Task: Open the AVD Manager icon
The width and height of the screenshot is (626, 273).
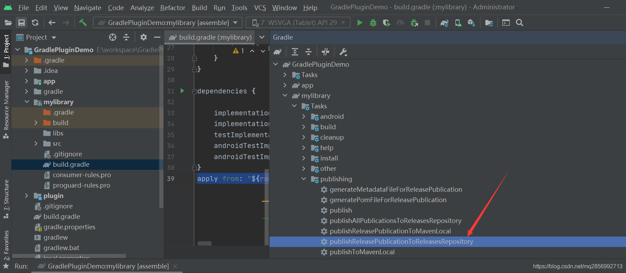Action: pyautogui.click(x=458, y=23)
